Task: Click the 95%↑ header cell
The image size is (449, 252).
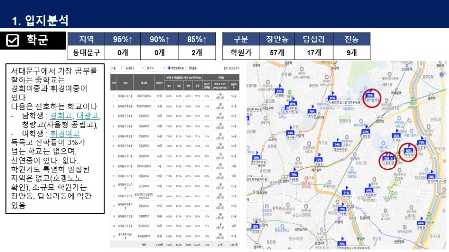Action: (x=123, y=39)
